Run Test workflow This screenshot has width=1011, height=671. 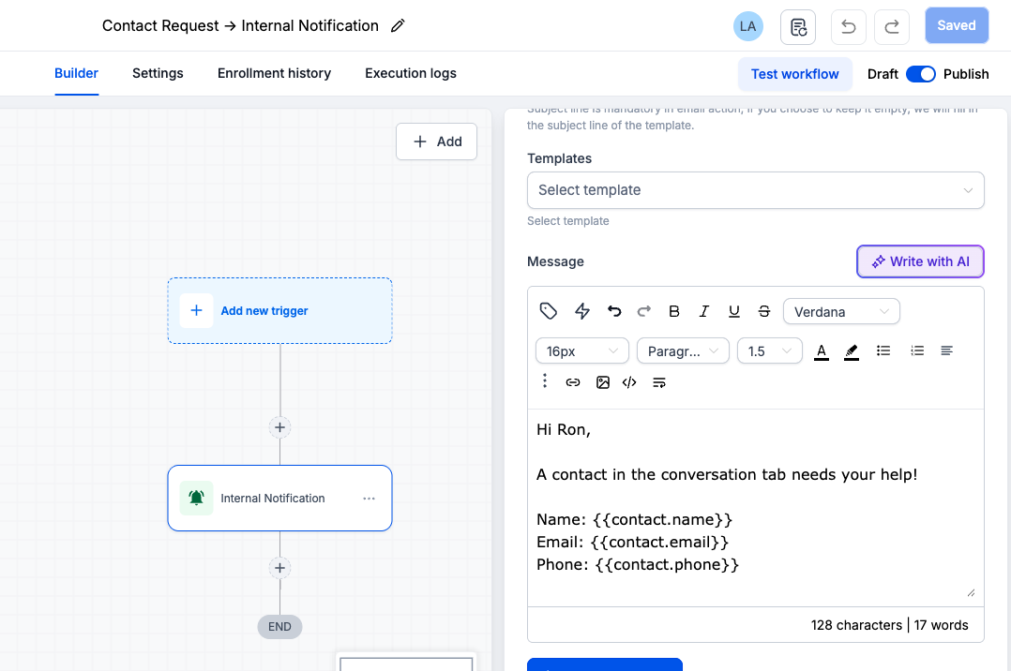(795, 74)
